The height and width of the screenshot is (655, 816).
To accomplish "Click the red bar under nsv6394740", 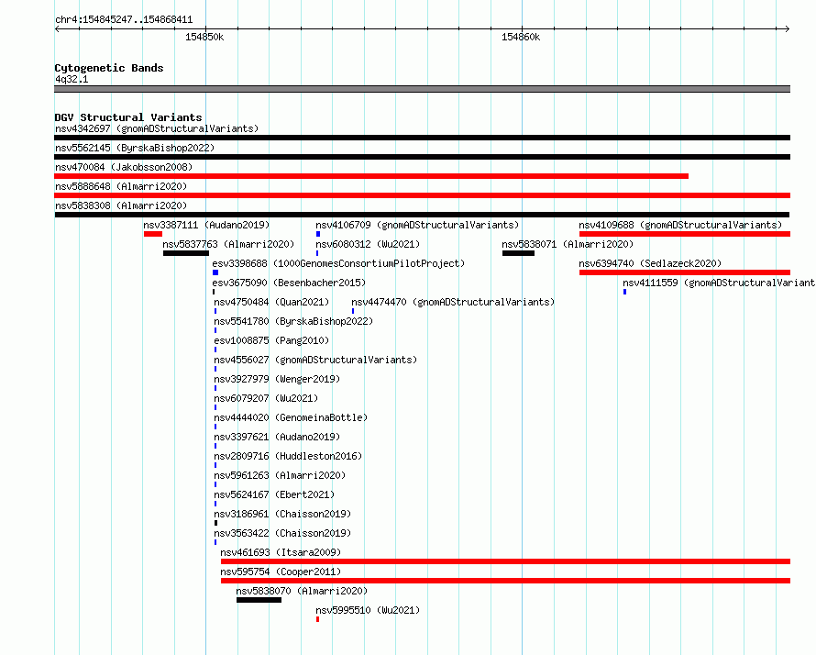I will 685,272.
